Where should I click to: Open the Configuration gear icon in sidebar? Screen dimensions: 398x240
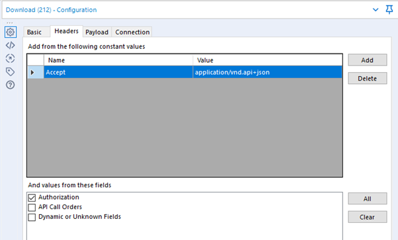click(11, 32)
